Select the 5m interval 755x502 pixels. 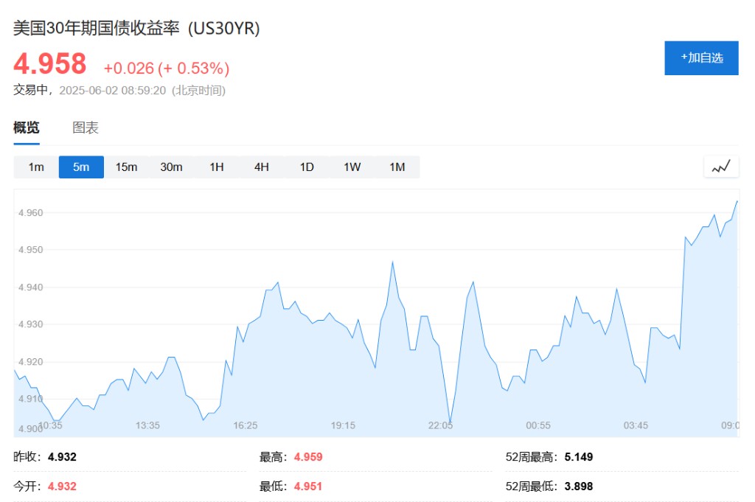(81, 167)
